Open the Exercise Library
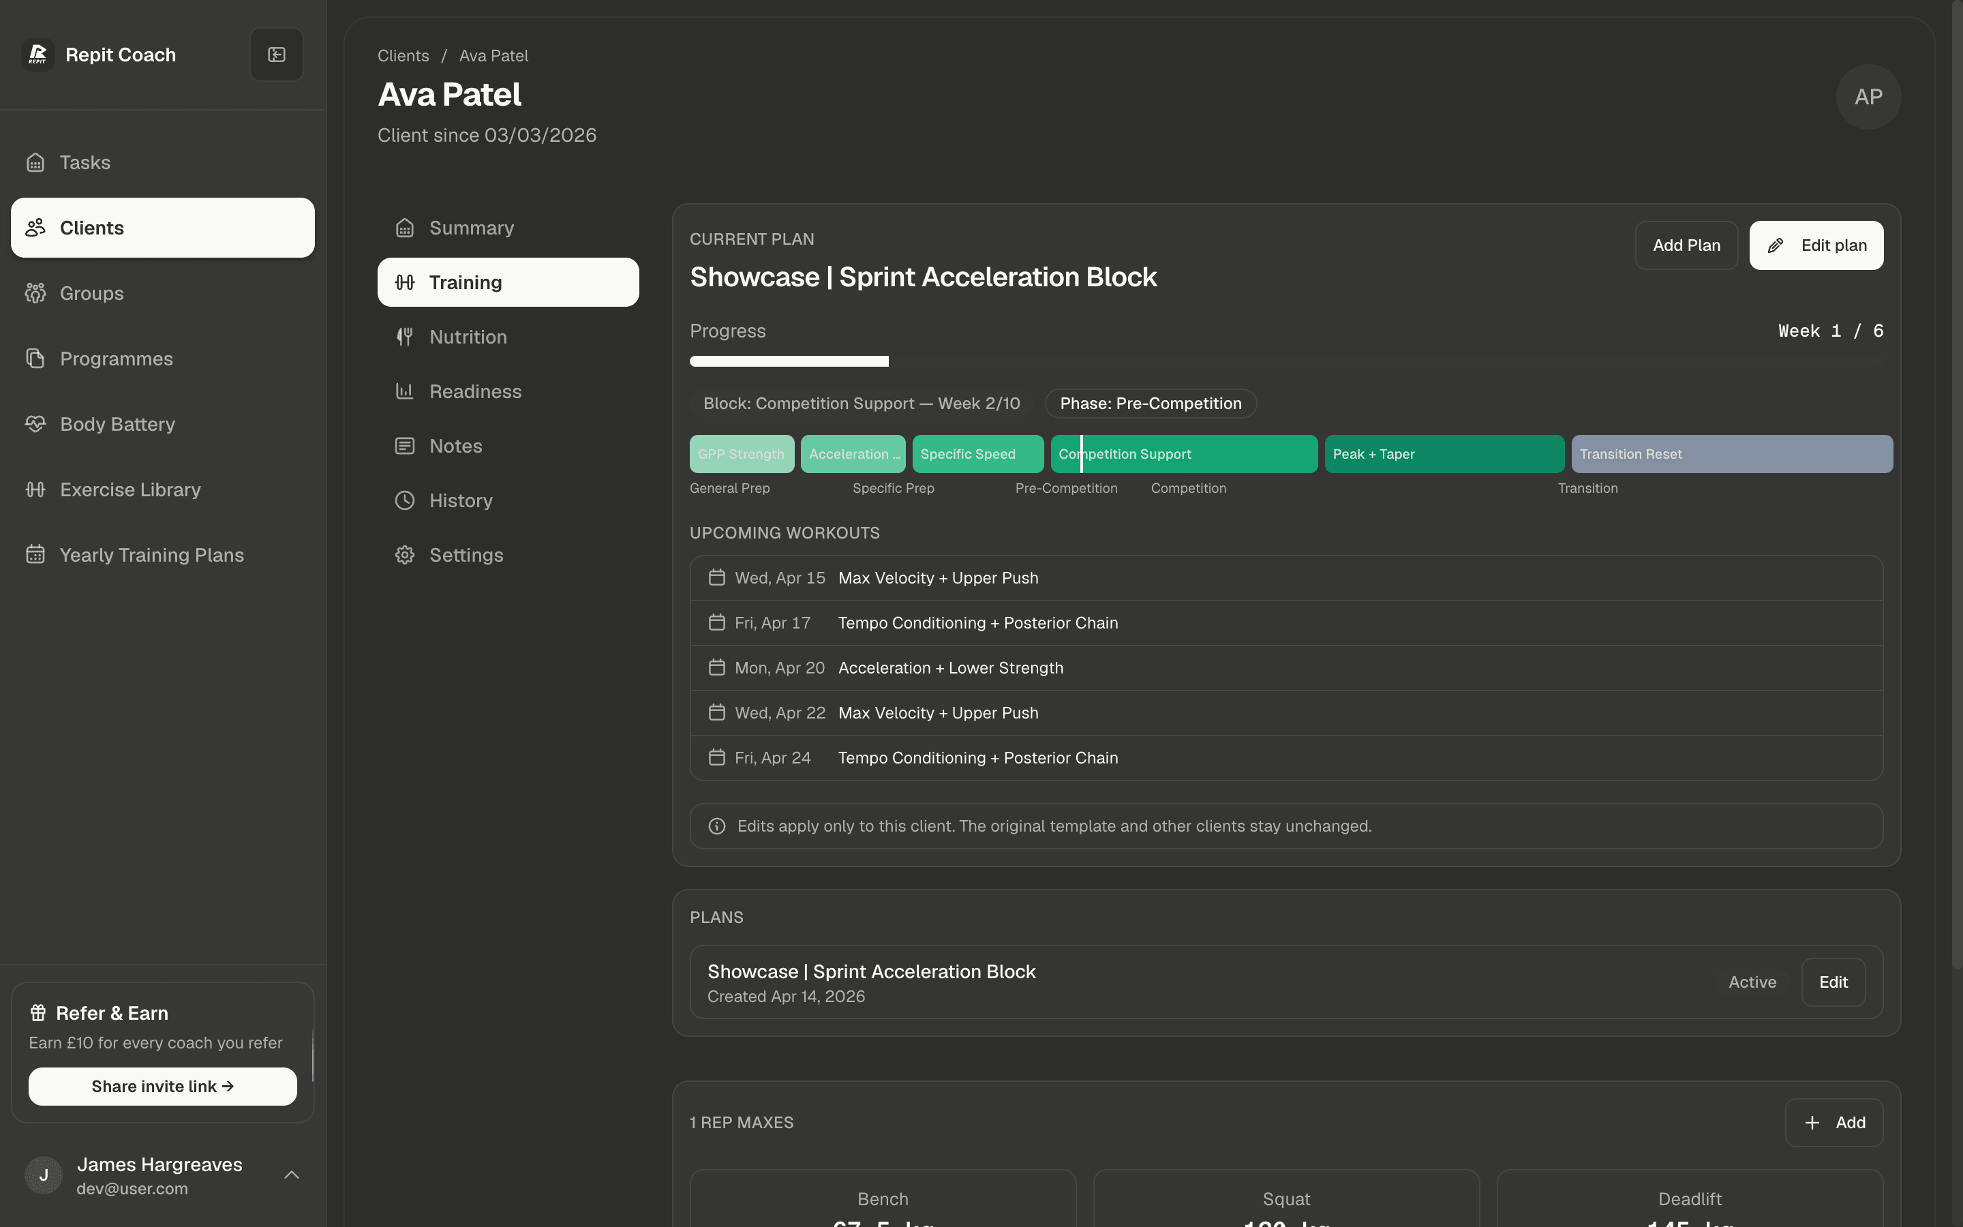The width and height of the screenshot is (1963, 1227). coord(162,489)
